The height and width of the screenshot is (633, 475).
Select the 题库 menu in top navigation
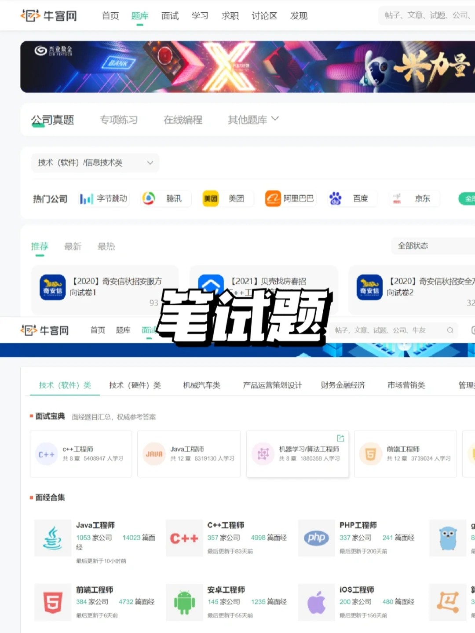click(x=140, y=16)
